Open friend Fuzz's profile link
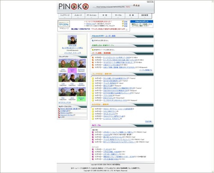The image size is (214, 173). (x=72, y=84)
